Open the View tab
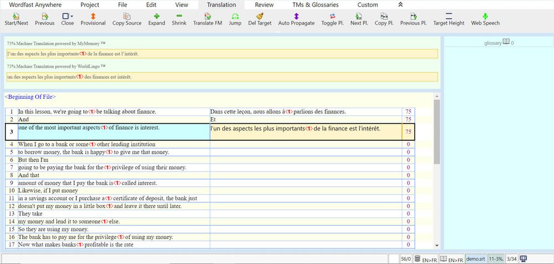The height and width of the screenshot is (264, 554). click(182, 4)
